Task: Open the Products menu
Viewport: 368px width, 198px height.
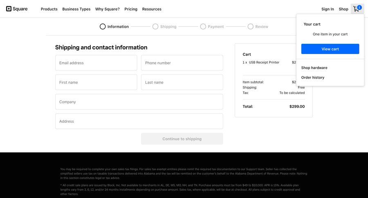Action: point(49,9)
